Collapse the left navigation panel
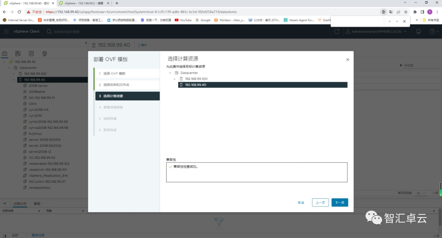This screenshot has height=238, width=442. (86, 43)
